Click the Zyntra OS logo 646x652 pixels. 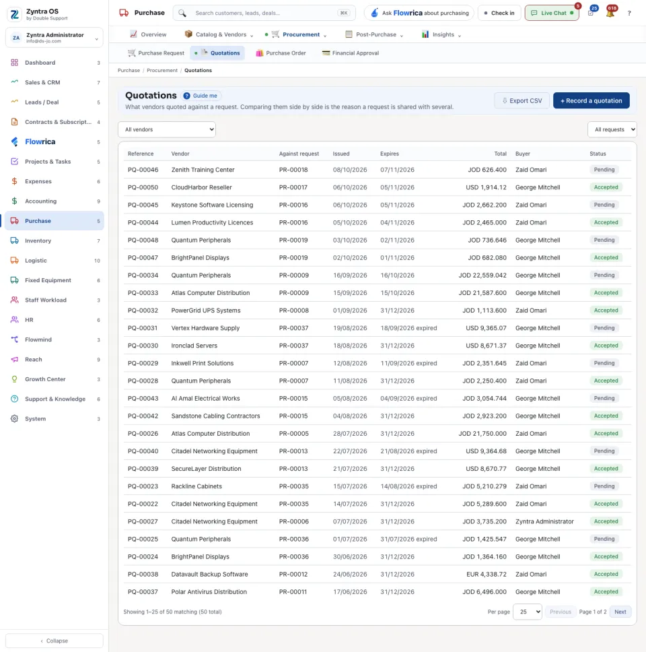[x=15, y=14]
